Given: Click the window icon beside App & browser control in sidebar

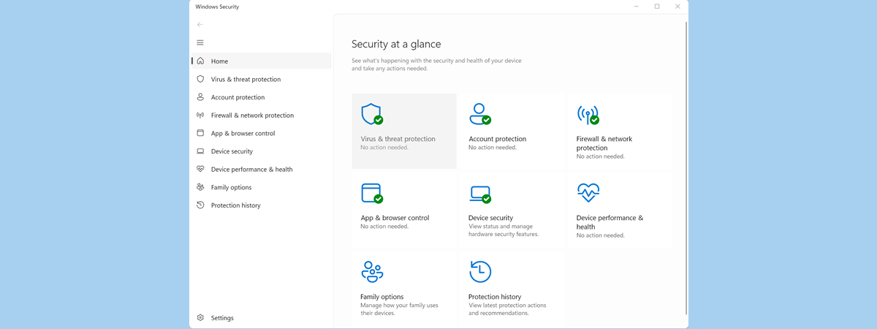Looking at the screenshot, I should click(200, 133).
